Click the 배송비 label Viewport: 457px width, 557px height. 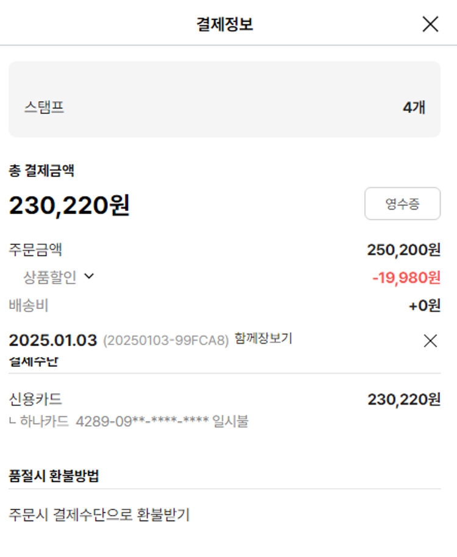pyautogui.click(x=29, y=305)
